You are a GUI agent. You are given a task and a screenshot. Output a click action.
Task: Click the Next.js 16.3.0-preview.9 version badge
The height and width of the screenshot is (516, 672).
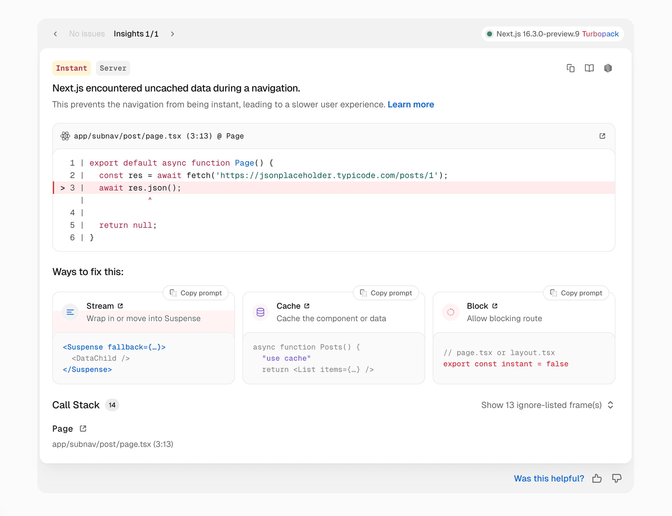(x=553, y=34)
